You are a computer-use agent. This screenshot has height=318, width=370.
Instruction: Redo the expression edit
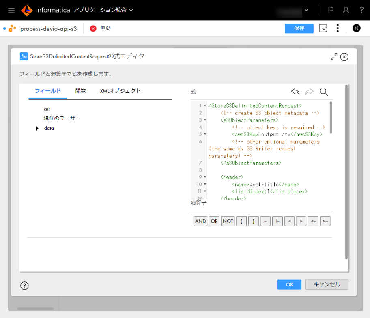click(310, 92)
